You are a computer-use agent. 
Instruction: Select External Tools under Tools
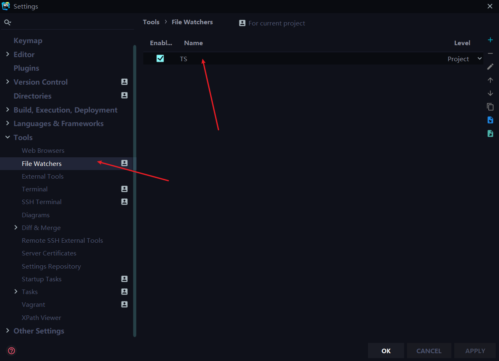point(43,176)
